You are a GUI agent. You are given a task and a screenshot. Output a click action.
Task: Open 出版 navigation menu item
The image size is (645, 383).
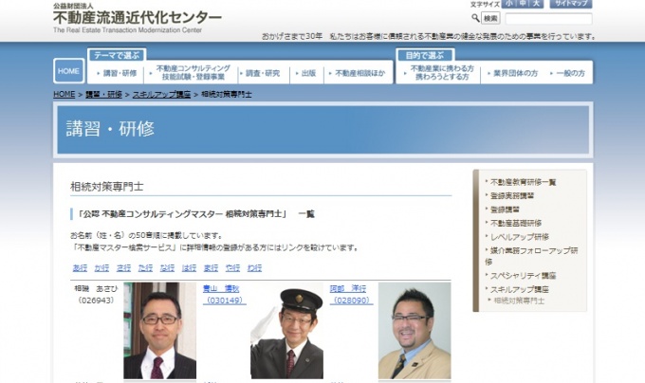point(306,73)
